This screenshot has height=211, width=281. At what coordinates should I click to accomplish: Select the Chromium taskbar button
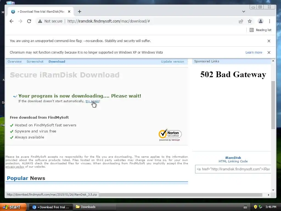pos(51,207)
